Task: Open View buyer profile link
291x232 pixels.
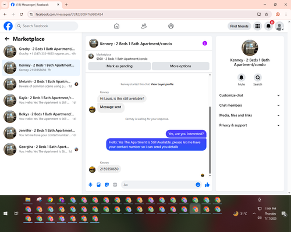Action: [162, 84]
